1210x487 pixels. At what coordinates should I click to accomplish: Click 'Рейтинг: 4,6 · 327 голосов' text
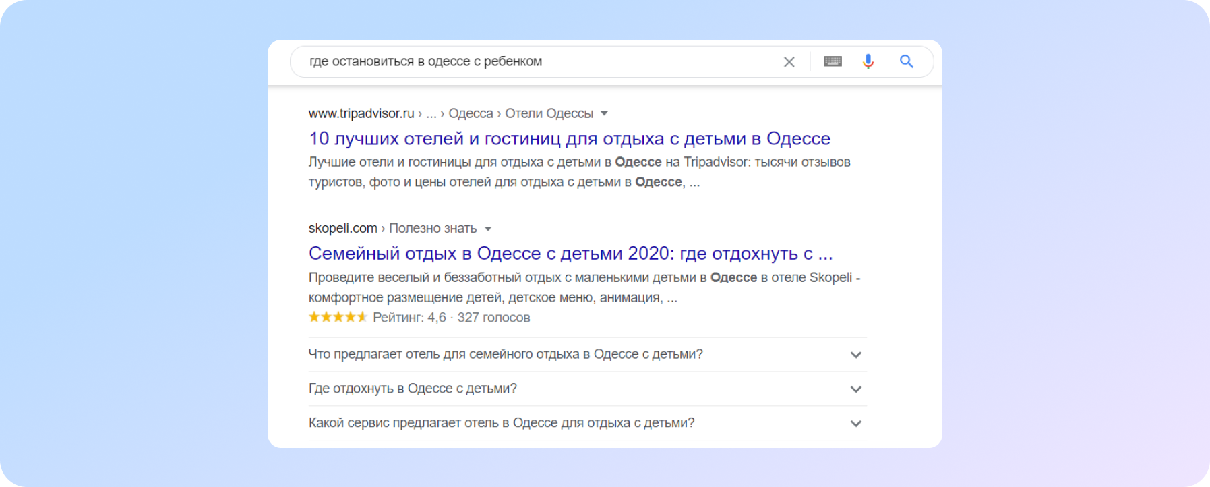(x=452, y=318)
